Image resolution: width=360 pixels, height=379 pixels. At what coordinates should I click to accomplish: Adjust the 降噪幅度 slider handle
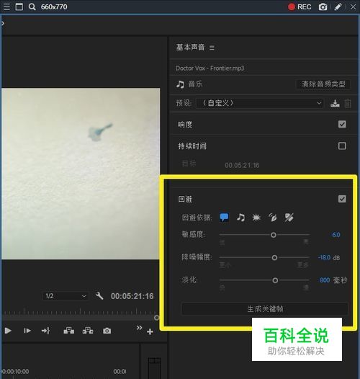pos(274,258)
